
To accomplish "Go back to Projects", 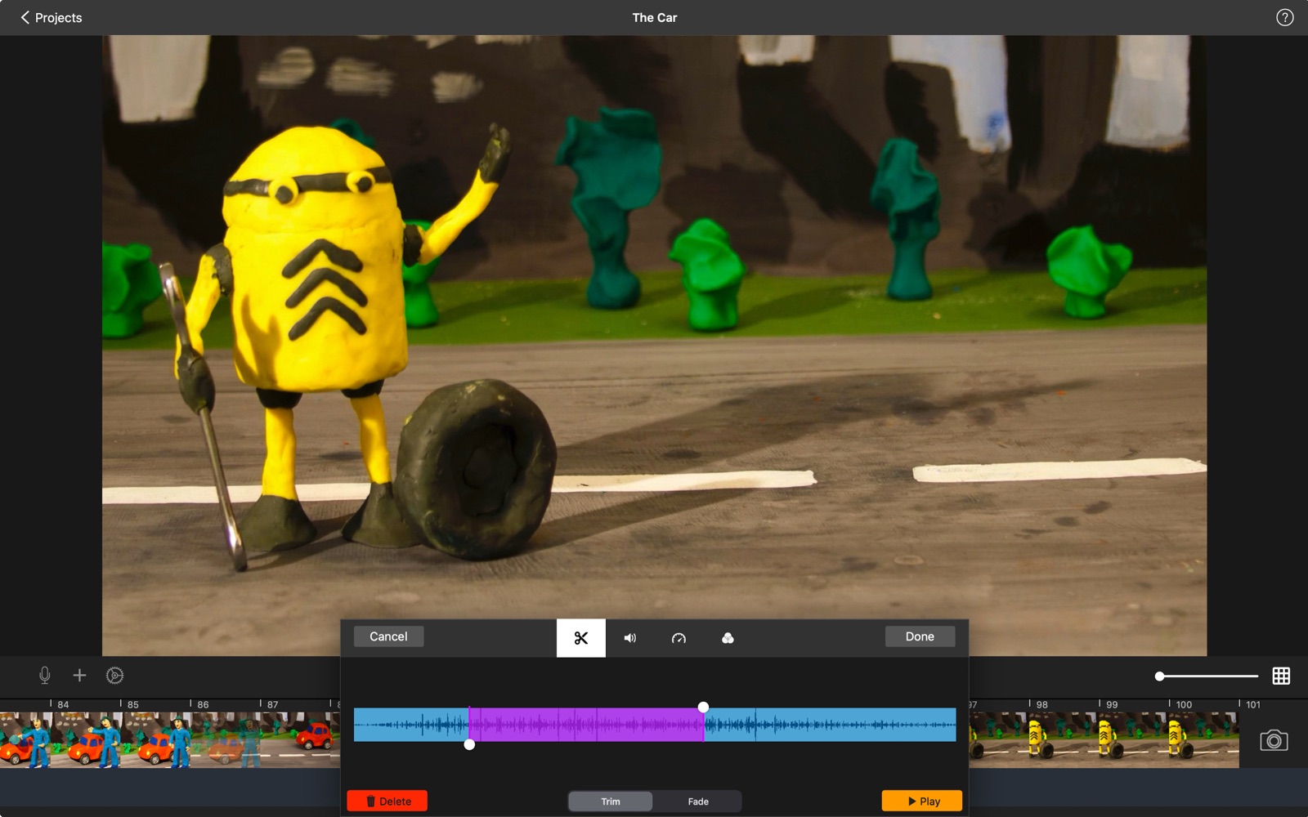I will pos(51,18).
